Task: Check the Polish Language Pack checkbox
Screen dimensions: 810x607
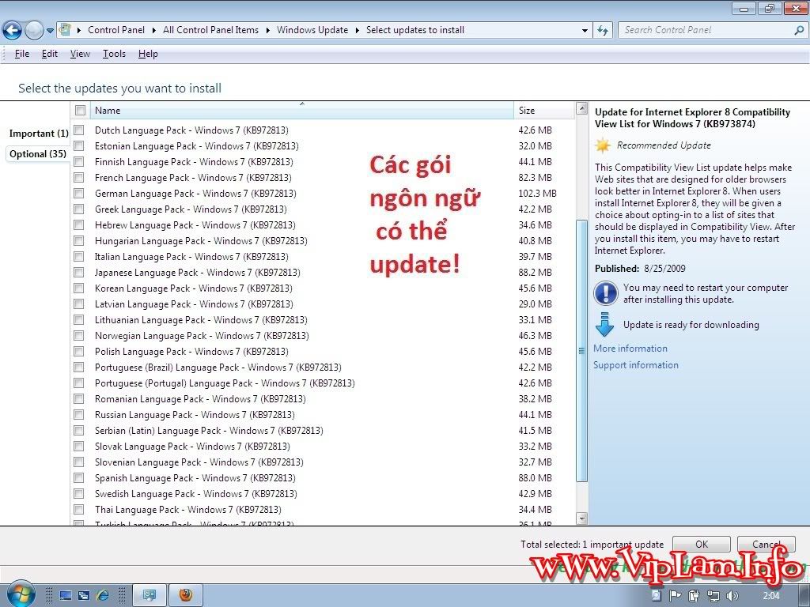Action: click(x=79, y=352)
